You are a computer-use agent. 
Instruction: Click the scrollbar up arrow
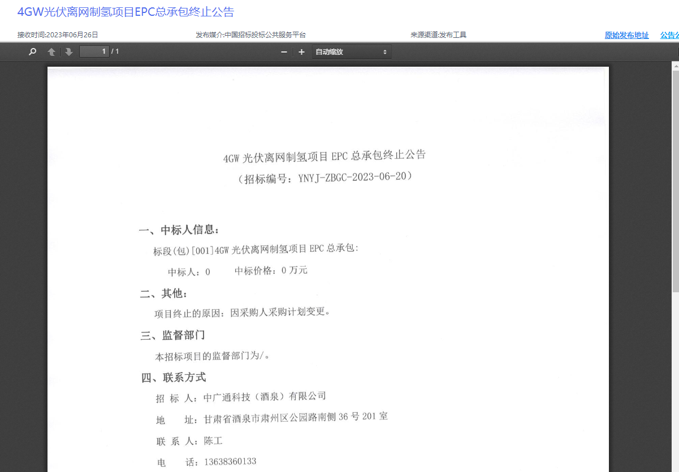675,66
